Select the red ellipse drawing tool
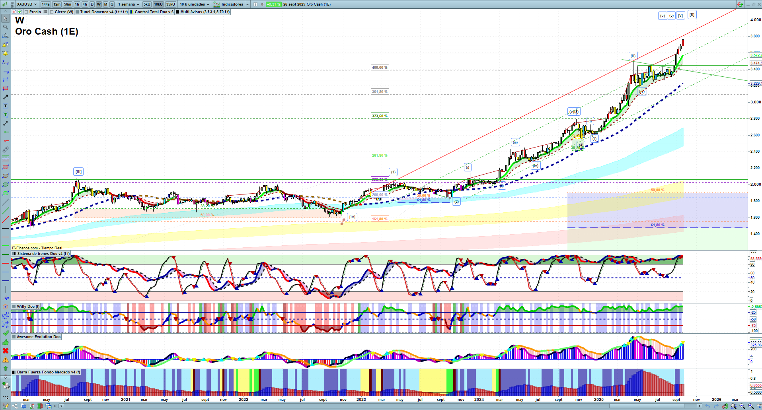The image size is (762, 410). [x=6, y=167]
